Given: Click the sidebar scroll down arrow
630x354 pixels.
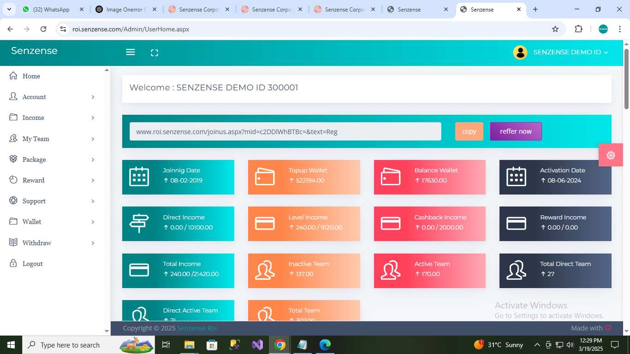Looking at the screenshot, I should coord(107,331).
